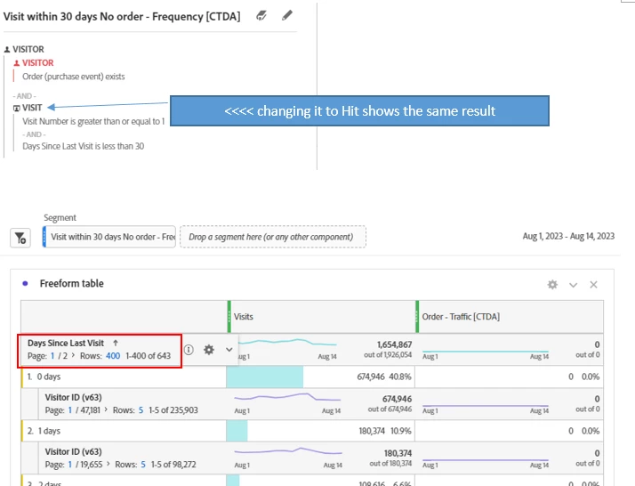Open the date range Aug 1 - Aug 14, 2023

(x=568, y=236)
